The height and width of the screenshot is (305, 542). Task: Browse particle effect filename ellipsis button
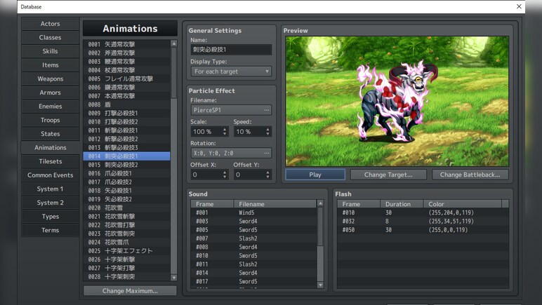(x=267, y=110)
